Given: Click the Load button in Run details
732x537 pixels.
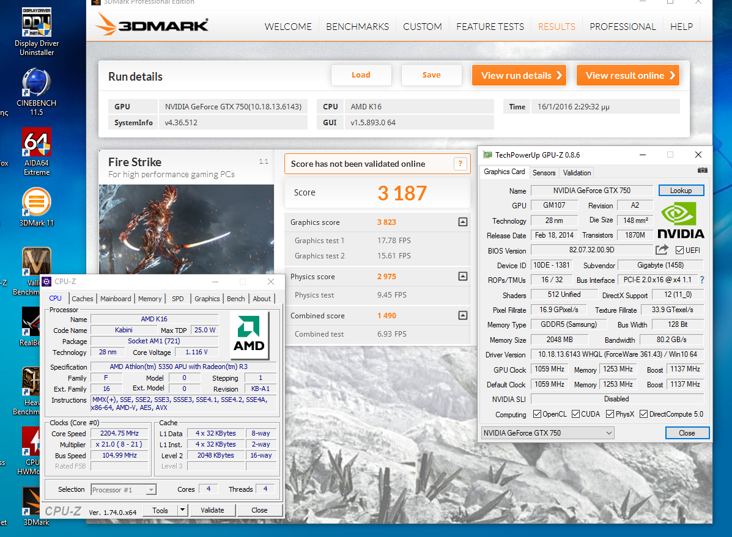Looking at the screenshot, I should coord(361,75).
